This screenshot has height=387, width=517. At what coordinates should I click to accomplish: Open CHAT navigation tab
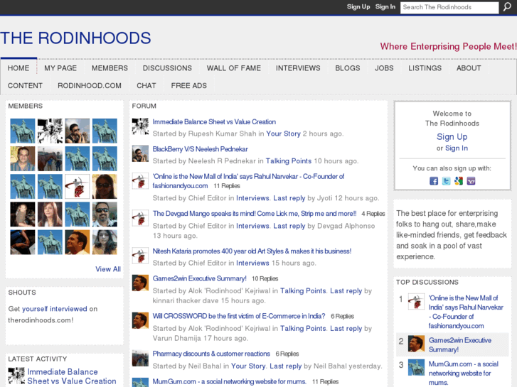[x=146, y=86]
